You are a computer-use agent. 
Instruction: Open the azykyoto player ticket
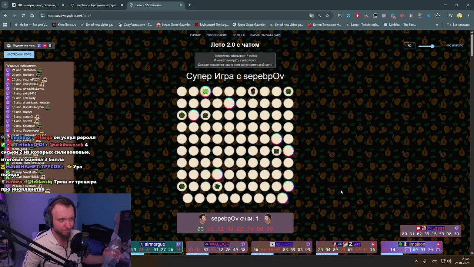[x=281, y=247]
